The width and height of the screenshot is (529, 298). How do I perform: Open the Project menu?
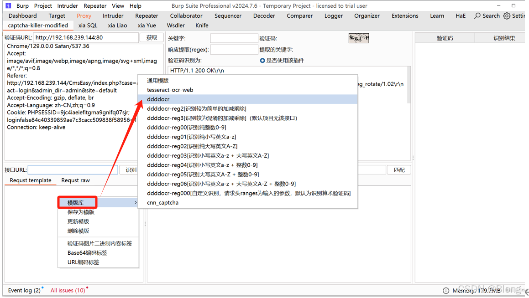pyautogui.click(x=43, y=6)
